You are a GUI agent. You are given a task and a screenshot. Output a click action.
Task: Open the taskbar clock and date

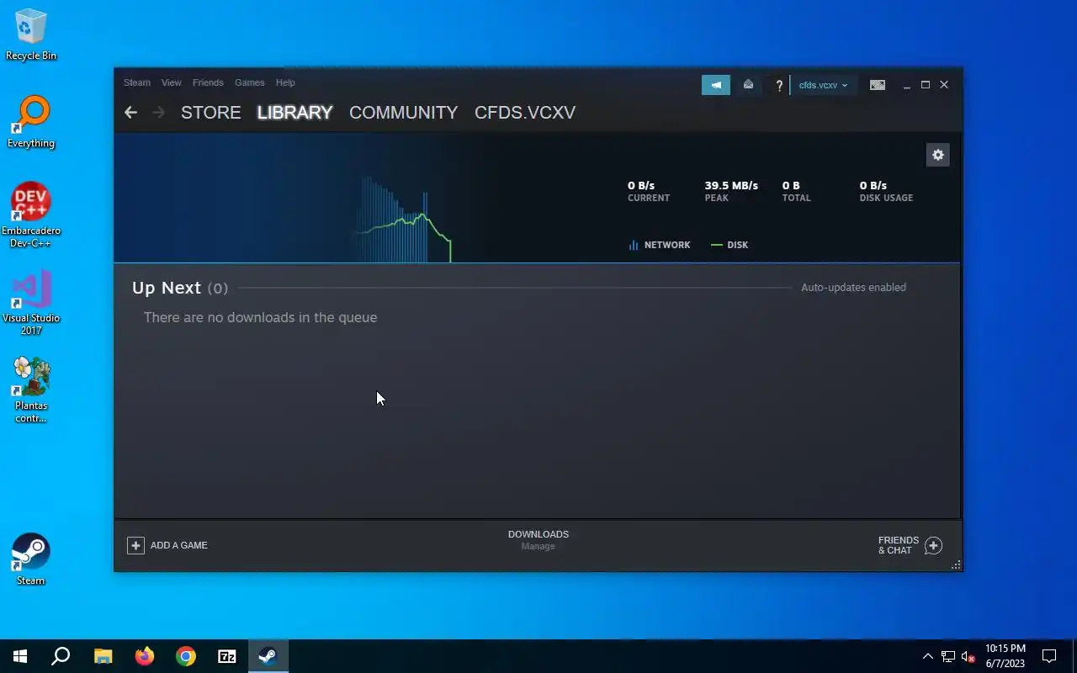1005,656
